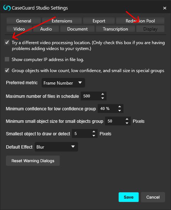The image size is (171, 210).
Task: Select the Extensions tab
Action: (62, 21)
